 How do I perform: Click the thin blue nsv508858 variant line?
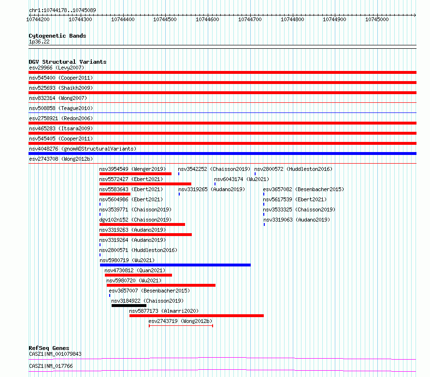222,112
